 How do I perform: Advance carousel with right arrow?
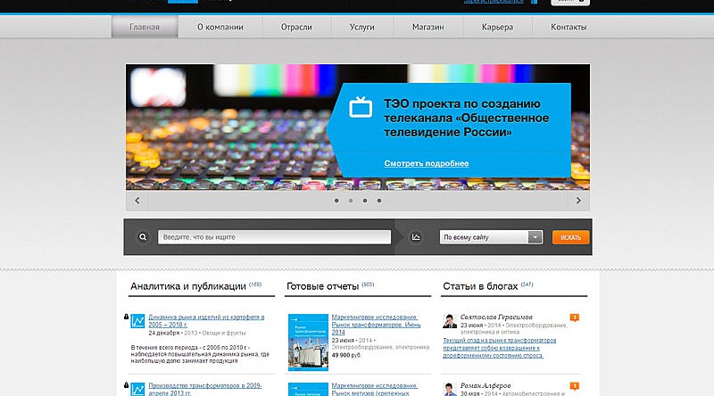tap(578, 201)
